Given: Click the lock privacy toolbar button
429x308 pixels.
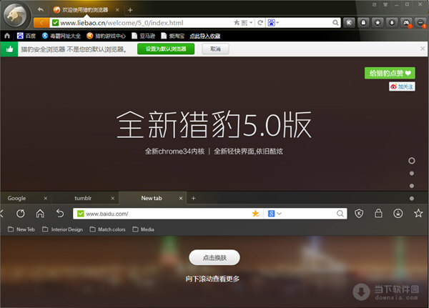Looking at the screenshot, I should [x=363, y=22].
